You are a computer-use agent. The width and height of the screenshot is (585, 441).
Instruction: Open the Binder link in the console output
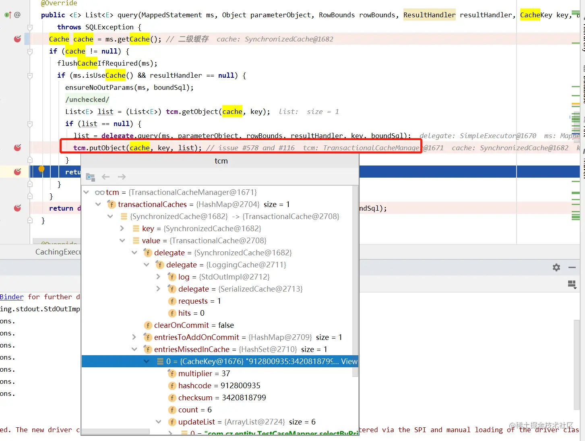point(12,297)
